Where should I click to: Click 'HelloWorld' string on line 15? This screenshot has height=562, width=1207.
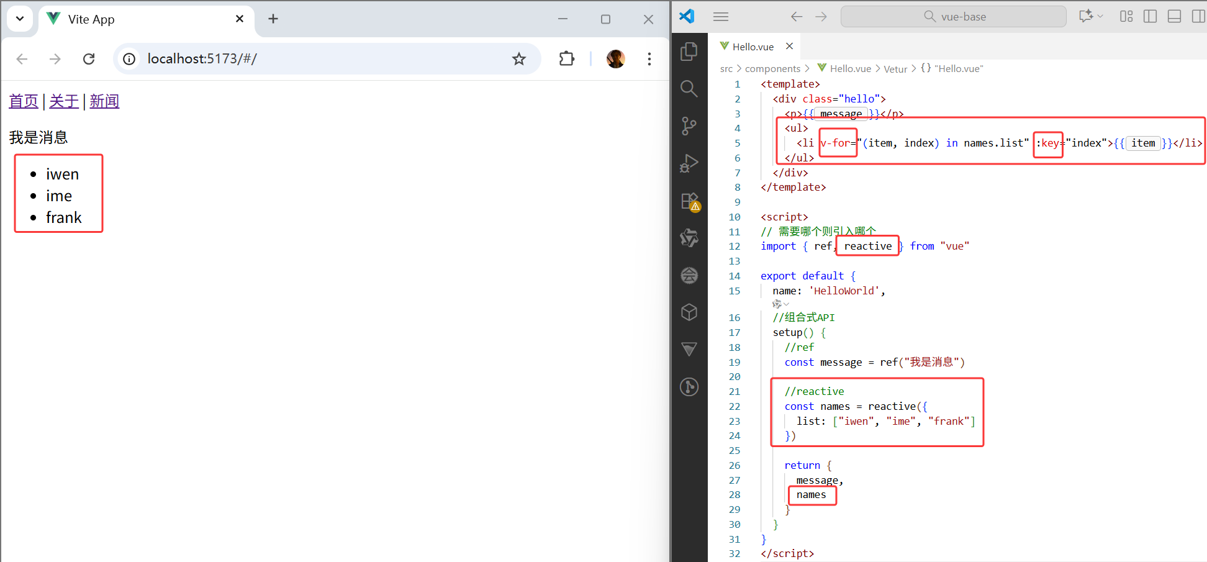pos(844,291)
